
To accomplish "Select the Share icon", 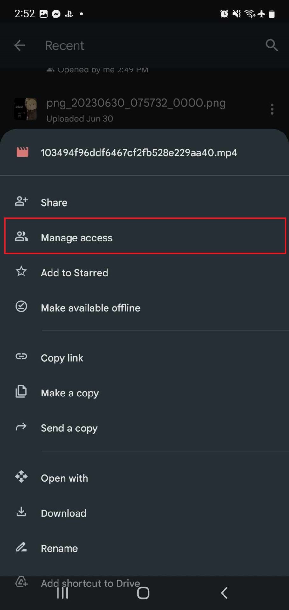I will pos(21,201).
